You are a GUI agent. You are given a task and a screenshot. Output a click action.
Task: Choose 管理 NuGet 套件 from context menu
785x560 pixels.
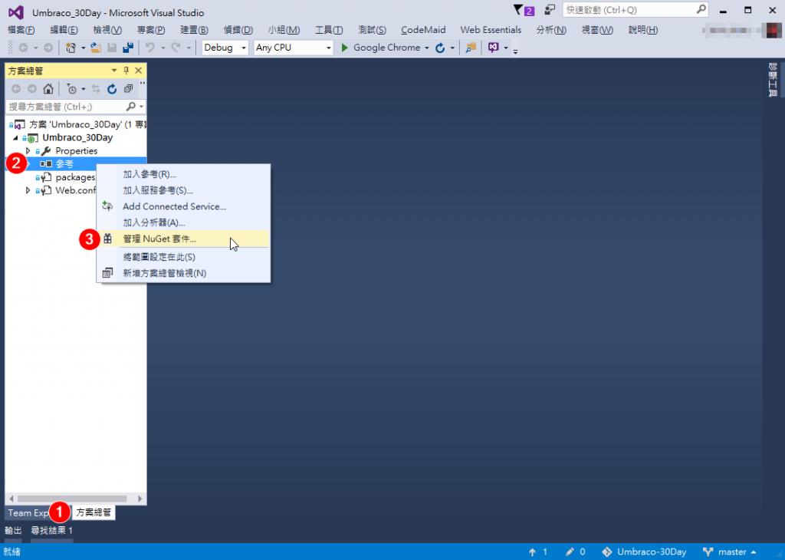click(183, 239)
